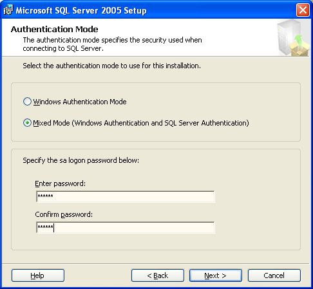The width and height of the screenshot is (313, 289).
Task: Focus the Confirm password input field
Action: (x=126, y=227)
